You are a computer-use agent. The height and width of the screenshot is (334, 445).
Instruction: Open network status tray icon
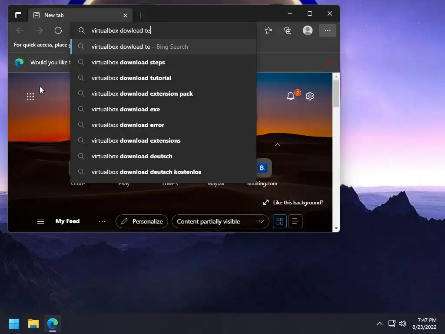pyautogui.click(x=392, y=324)
